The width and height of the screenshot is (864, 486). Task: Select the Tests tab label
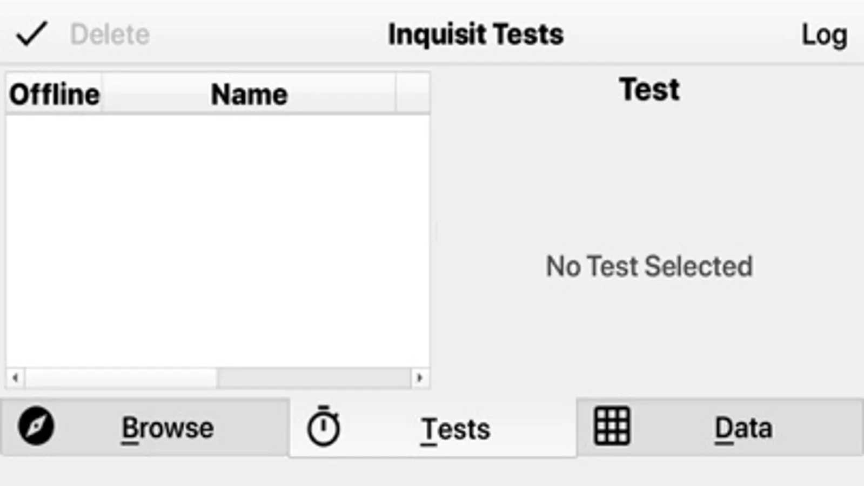(456, 429)
